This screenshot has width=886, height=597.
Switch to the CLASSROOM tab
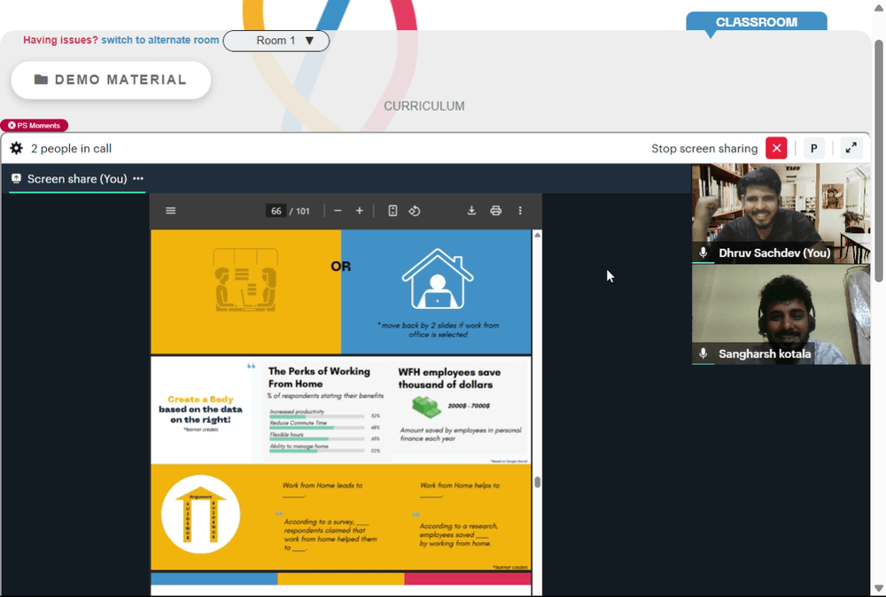tap(757, 22)
